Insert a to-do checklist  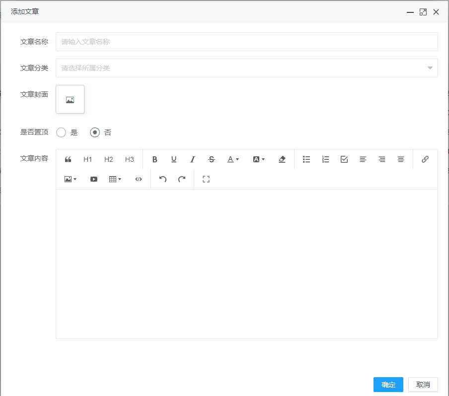coord(344,159)
